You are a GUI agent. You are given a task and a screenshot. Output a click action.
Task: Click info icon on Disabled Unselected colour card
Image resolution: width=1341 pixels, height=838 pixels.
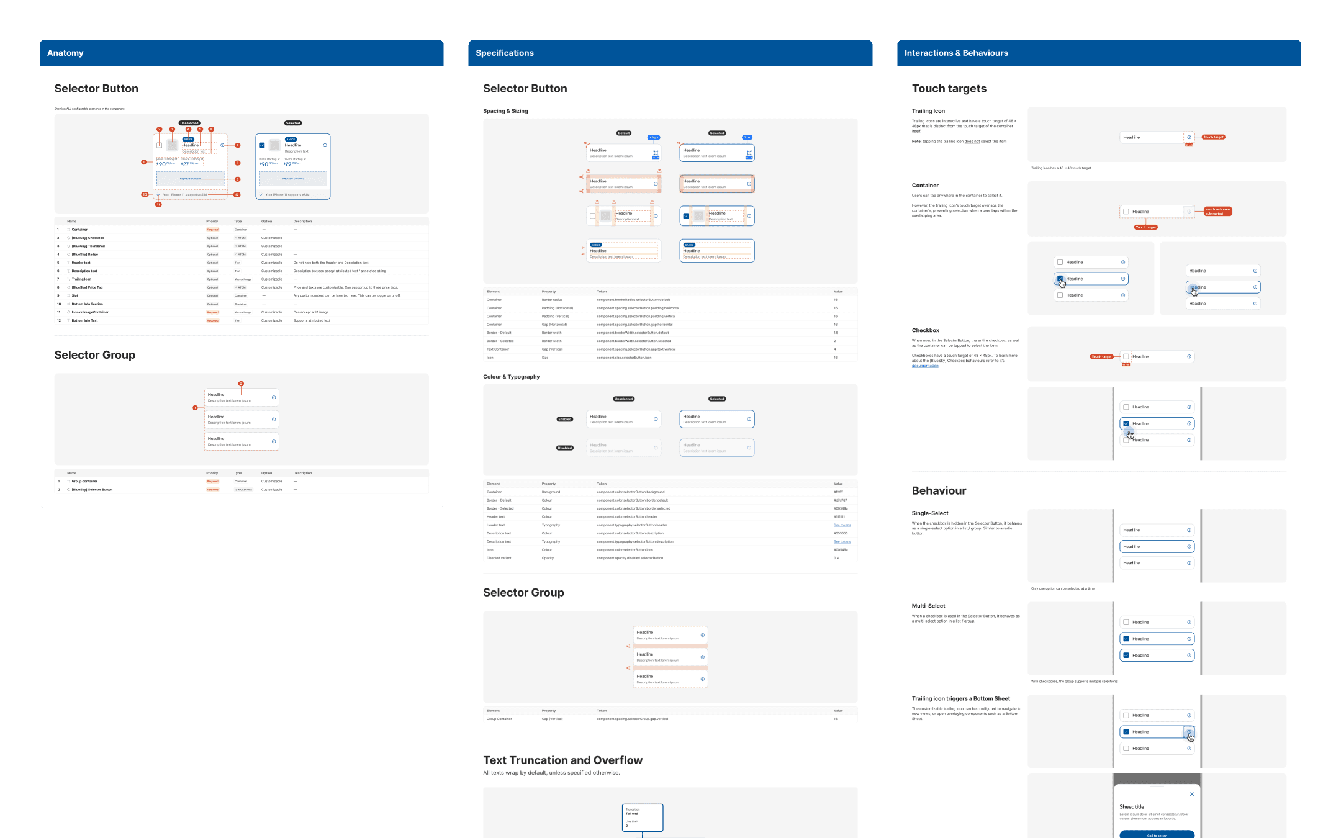[x=656, y=448]
